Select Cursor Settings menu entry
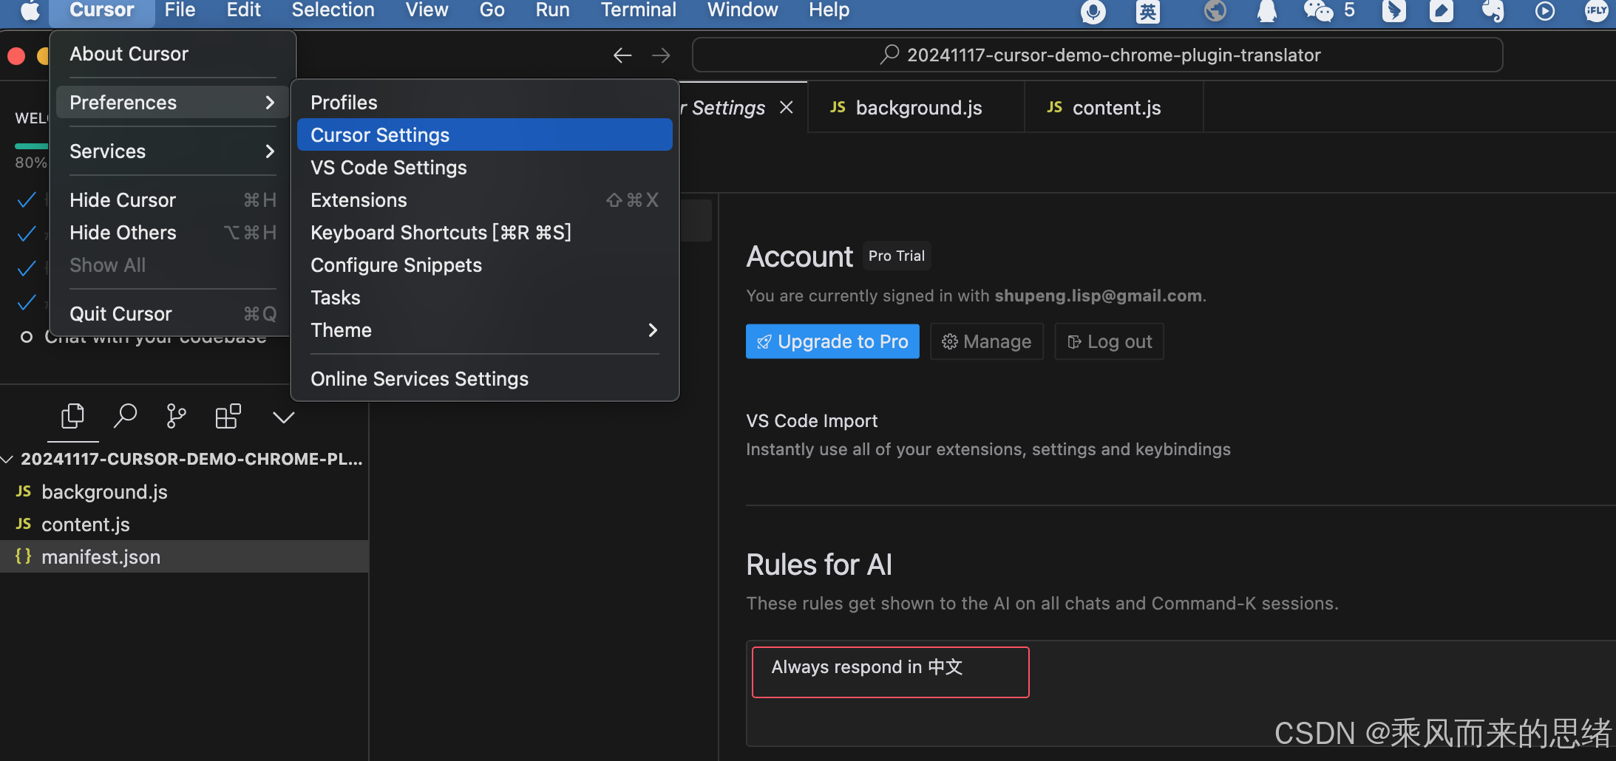The height and width of the screenshot is (761, 1616). coord(484,135)
